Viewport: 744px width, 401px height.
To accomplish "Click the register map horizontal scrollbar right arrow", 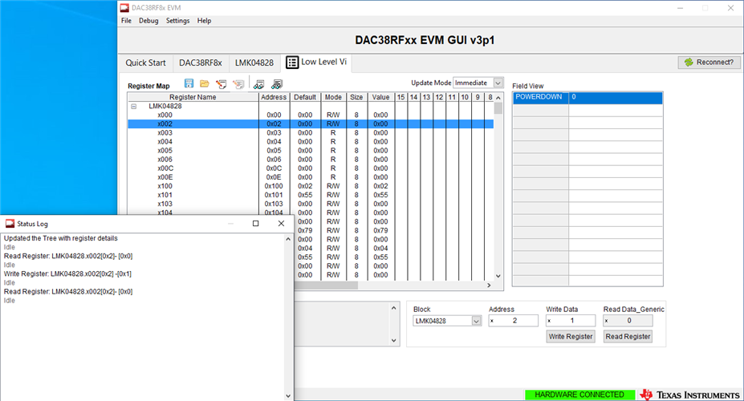I will tap(489, 286).
